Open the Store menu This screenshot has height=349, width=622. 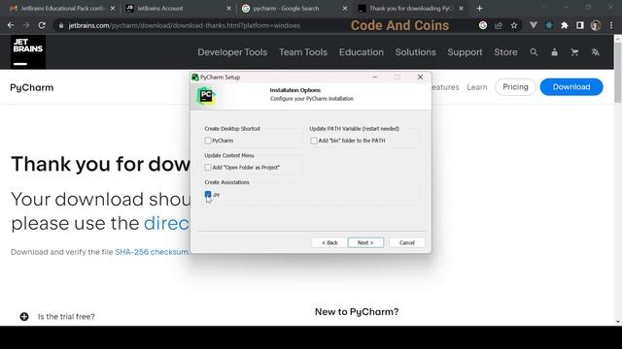point(505,52)
